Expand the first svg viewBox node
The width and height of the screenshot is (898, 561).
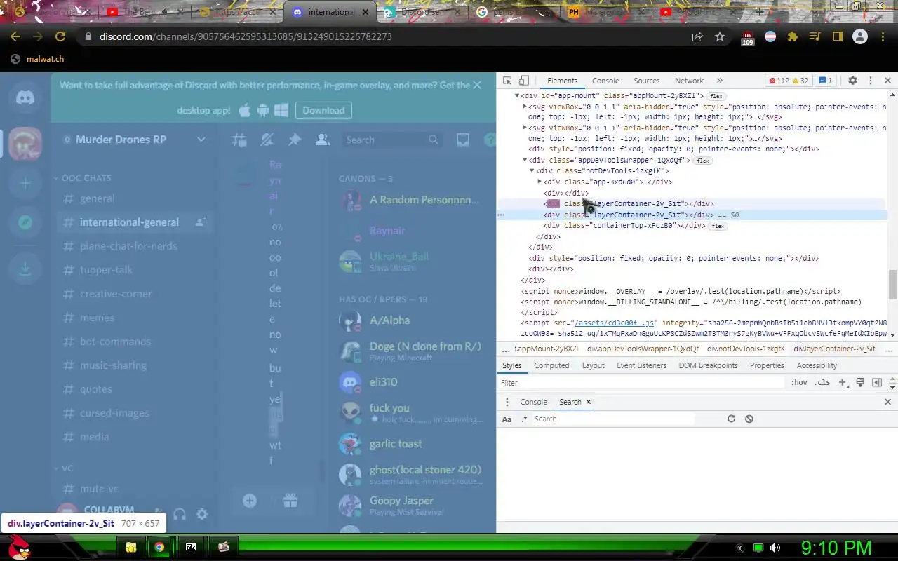tap(525, 107)
